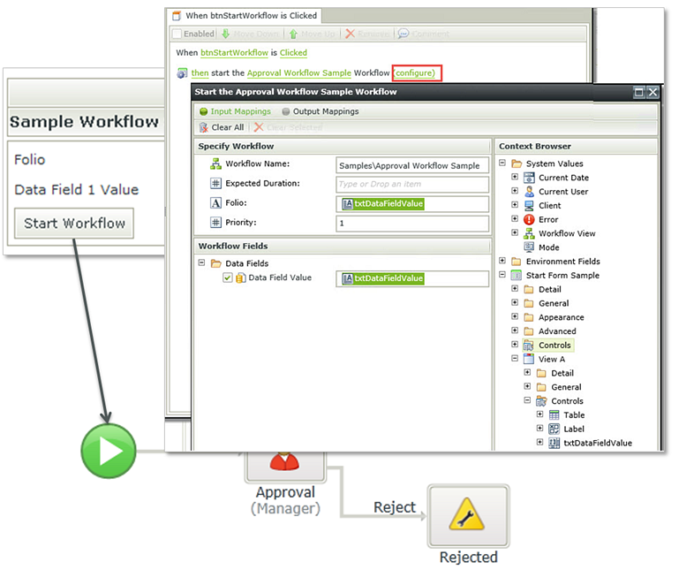This screenshot has width=679, height=570.
Task: Click the rule icon beside then start
Action: click(x=182, y=73)
